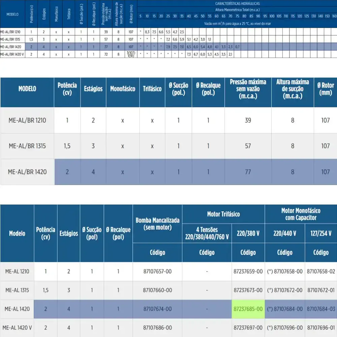Select the CARACTERÍSTICAS HIDRÁULICAS header in top table
Image resolution: width=337 pixels, height=337 pixels.
tap(237, 3)
